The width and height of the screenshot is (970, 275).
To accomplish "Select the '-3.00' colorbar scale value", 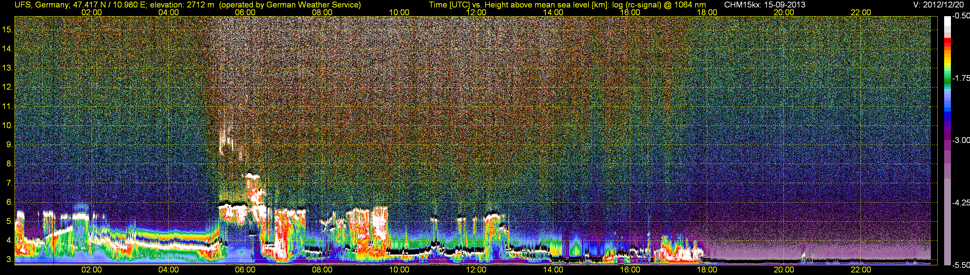I will pyautogui.click(x=961, y=140).
